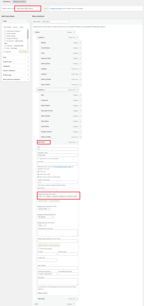
Task: Expand the Sweaters item arrow
Action: click(x=80, y=74)
